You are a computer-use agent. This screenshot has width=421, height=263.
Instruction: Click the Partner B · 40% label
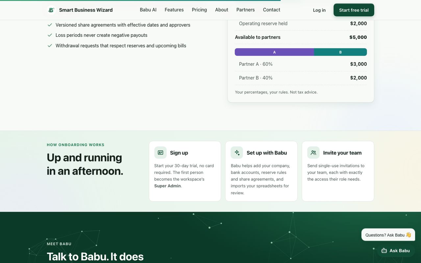256,78
